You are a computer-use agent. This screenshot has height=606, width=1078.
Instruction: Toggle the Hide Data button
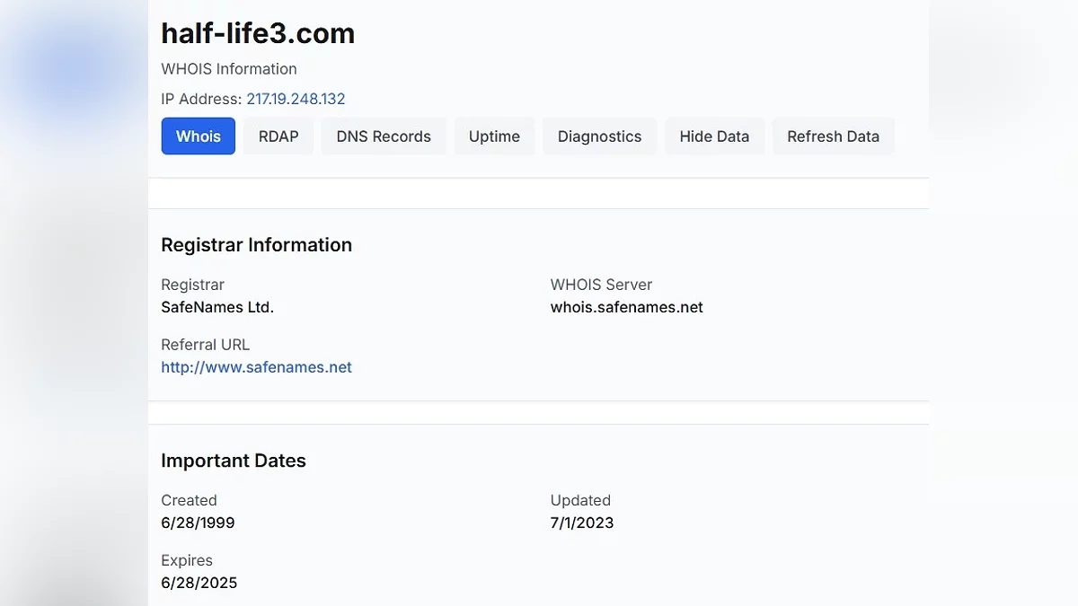pyautogui.click(x=714, y=136)
